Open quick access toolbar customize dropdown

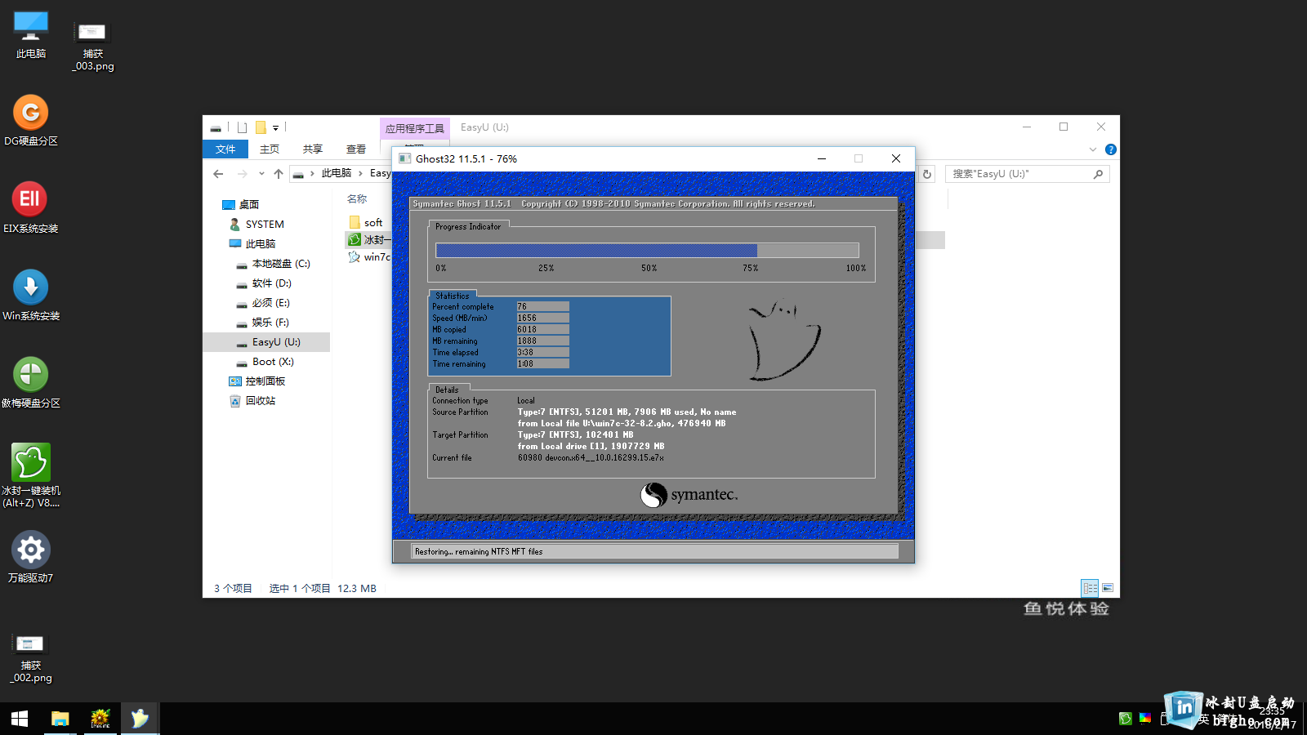pyautogui.click(x=275, y=128)
